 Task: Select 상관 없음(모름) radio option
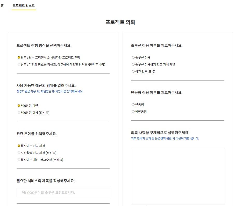133,71
